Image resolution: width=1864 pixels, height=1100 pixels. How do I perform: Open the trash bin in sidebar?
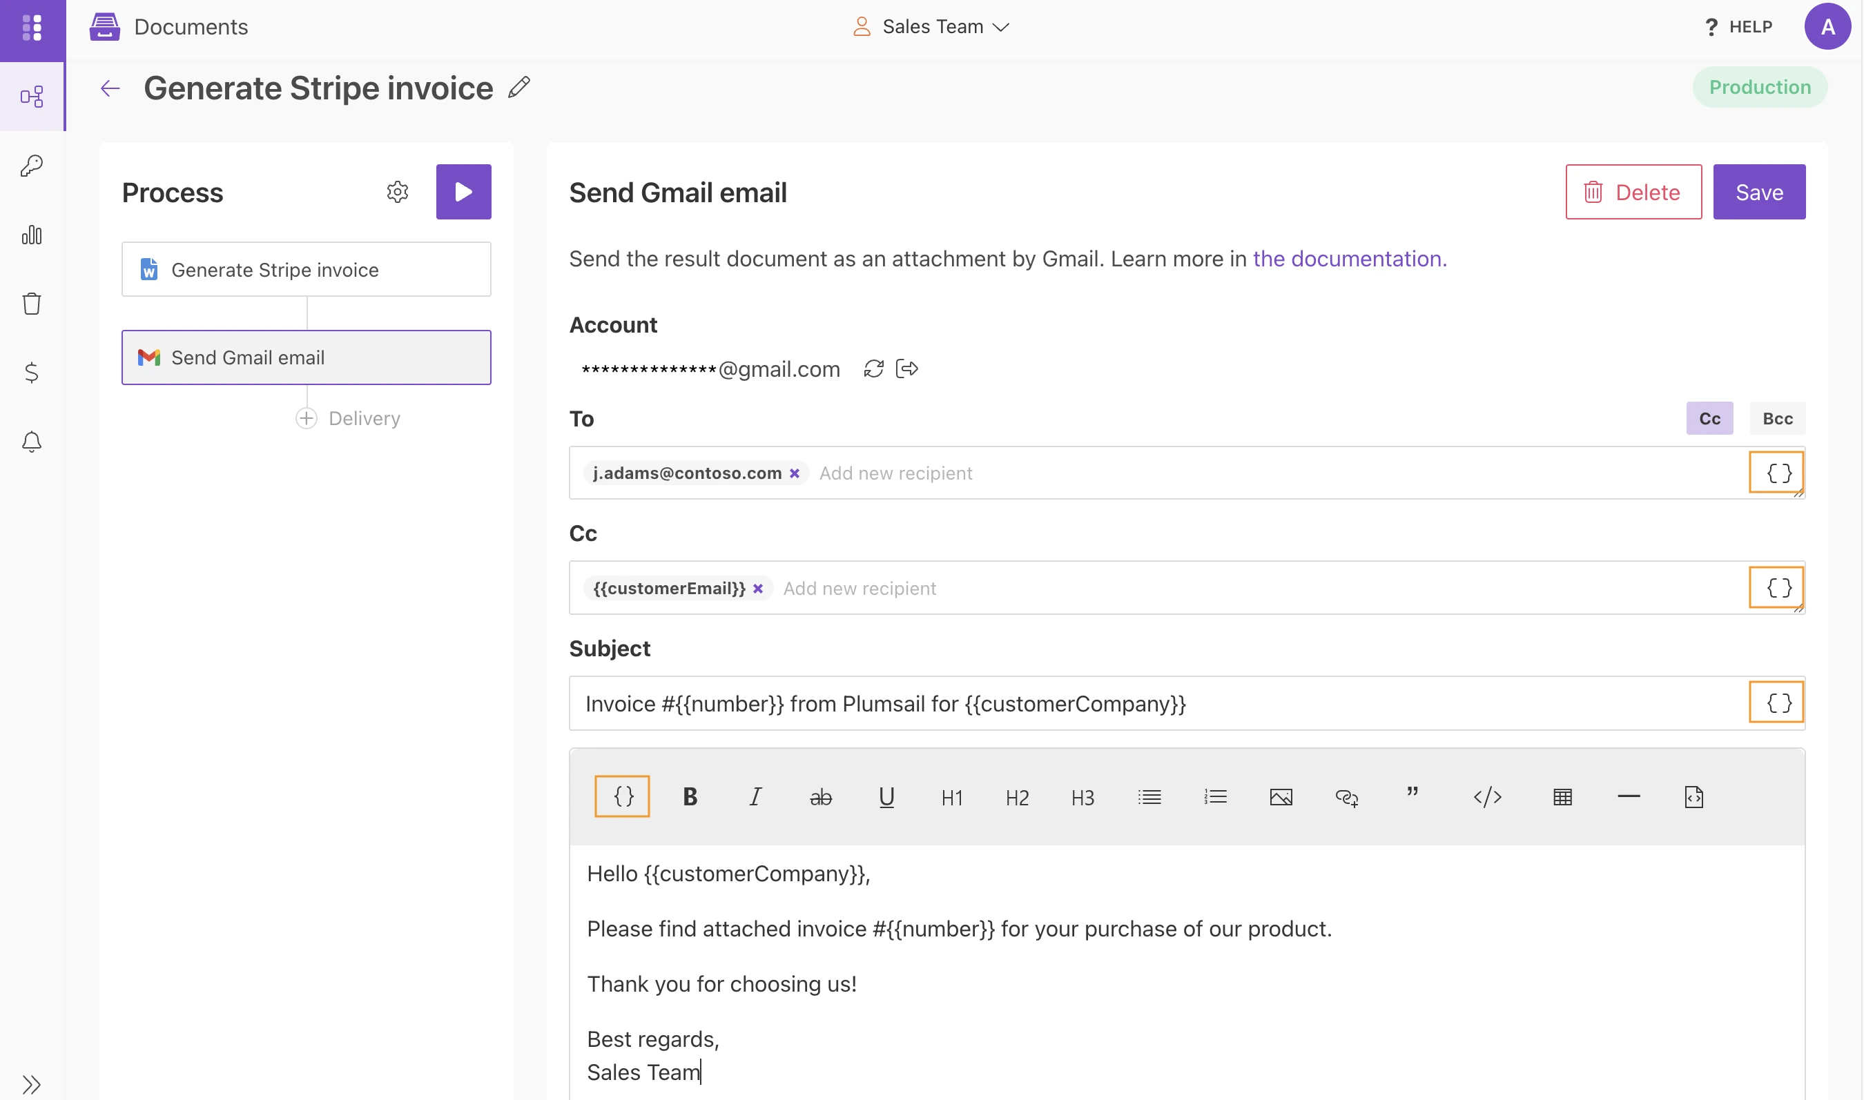(x=32, y=303)
